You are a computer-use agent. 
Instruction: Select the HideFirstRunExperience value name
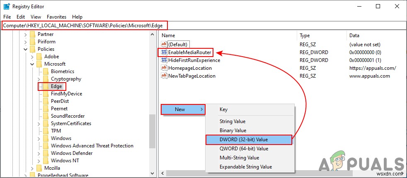coord(194,60)
